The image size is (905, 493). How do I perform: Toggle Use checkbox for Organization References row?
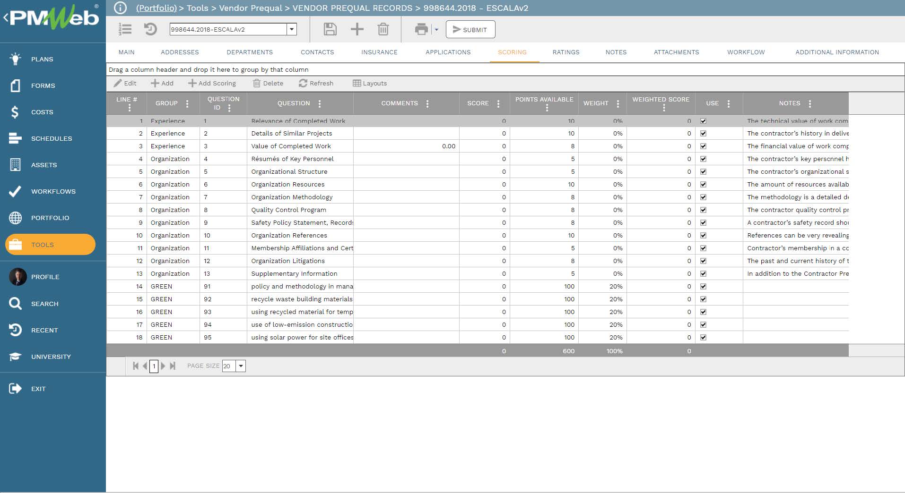point(703,236)
